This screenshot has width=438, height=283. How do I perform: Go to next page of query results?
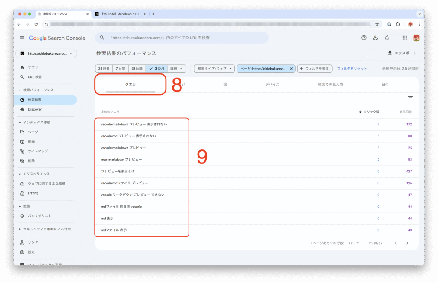407,243
